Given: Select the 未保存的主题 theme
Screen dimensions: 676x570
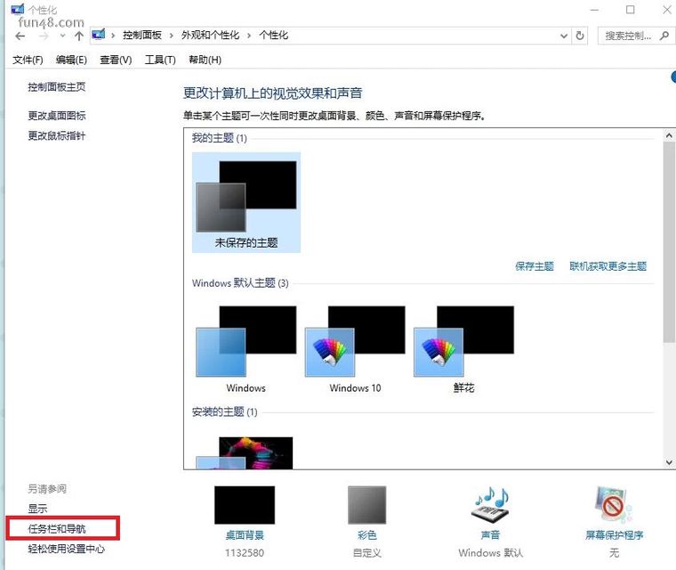Looking at the screenshot, I should point(246,202).
